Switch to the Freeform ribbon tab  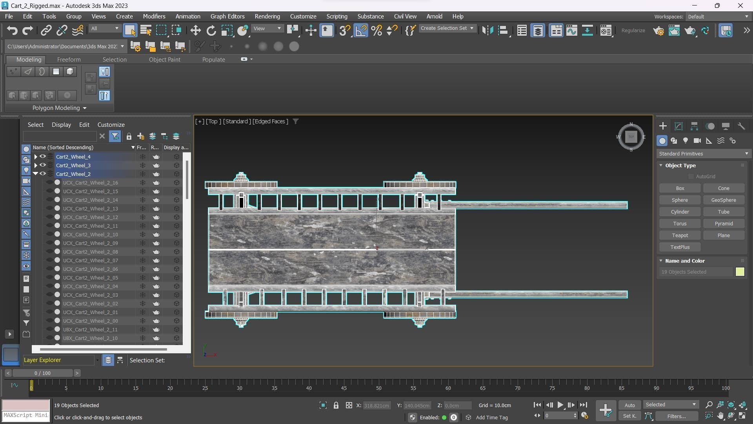[69, 60]
